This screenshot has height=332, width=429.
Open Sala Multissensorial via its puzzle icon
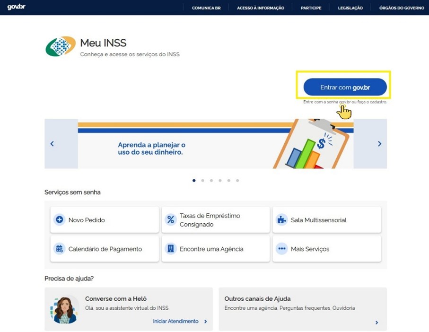point(281,219)
